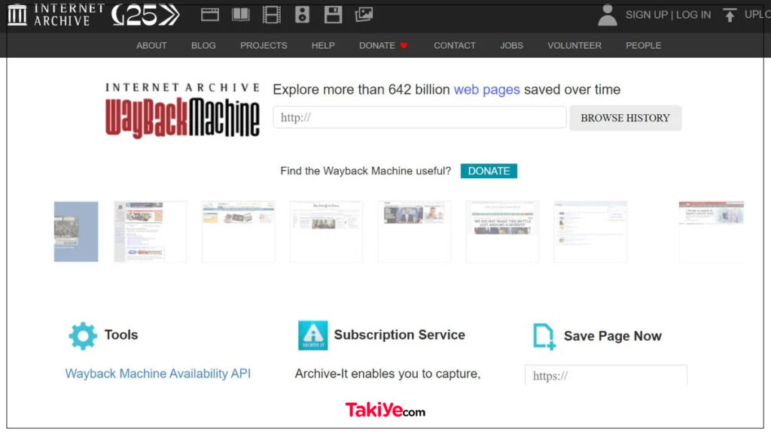
Task: Open the Video film strip icon
Action: click(271, 15)
